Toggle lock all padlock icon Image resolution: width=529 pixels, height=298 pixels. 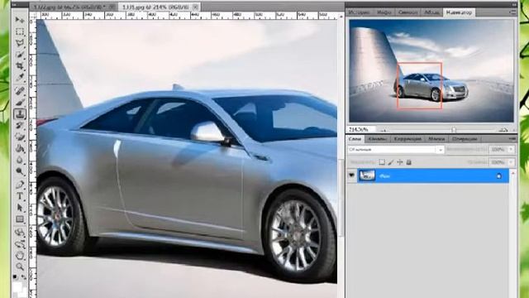408,162
